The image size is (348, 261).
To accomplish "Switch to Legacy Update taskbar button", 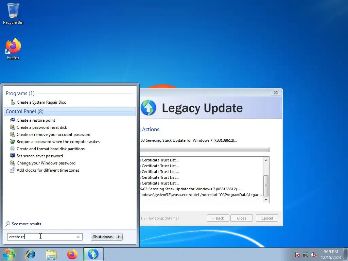I will coord(93,254).
